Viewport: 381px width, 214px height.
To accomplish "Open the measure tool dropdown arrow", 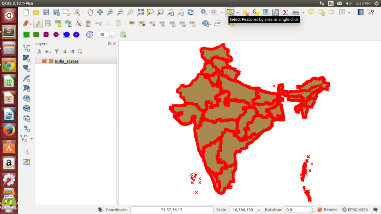I will [304, 12].
